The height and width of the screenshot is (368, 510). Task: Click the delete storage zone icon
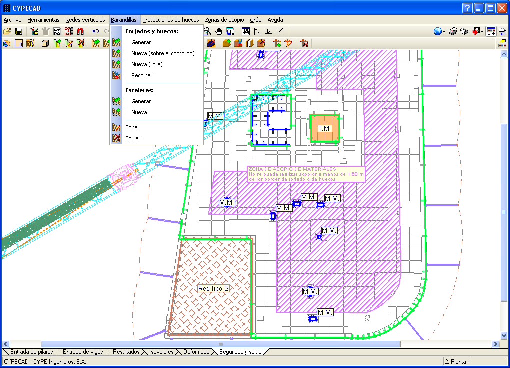[261, 43]
